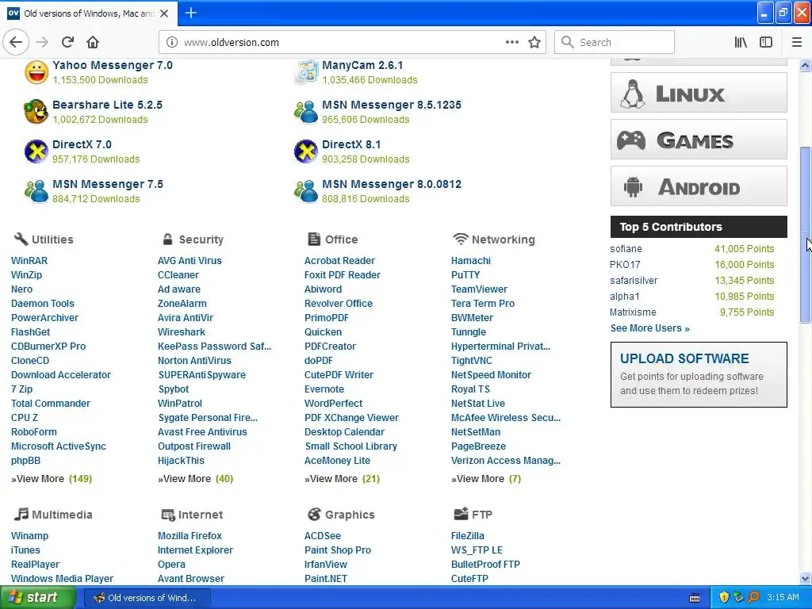The image size is (812, 609).
Task: Toggle the sidebar view icon
Action: tap(766, 42)
